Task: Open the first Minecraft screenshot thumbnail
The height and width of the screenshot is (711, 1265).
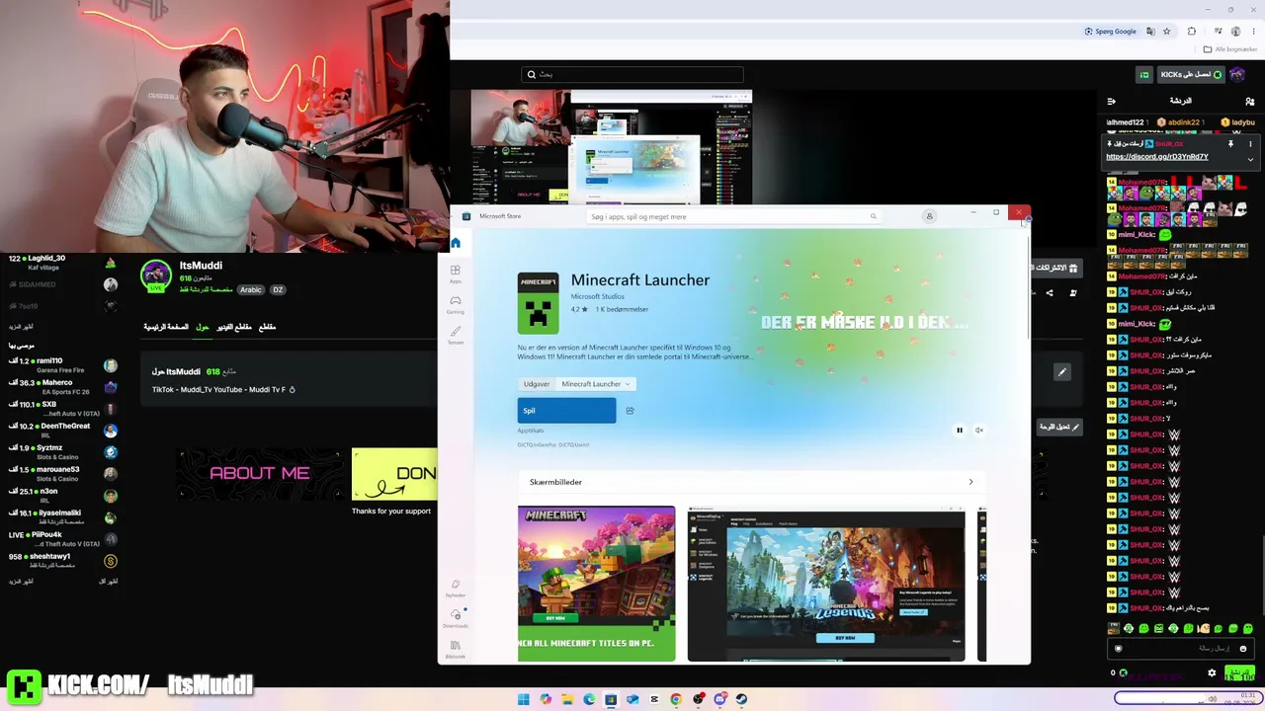Action: 596,584
